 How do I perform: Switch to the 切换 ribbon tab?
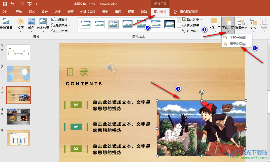pyautogui.click(x=58, y=12)
